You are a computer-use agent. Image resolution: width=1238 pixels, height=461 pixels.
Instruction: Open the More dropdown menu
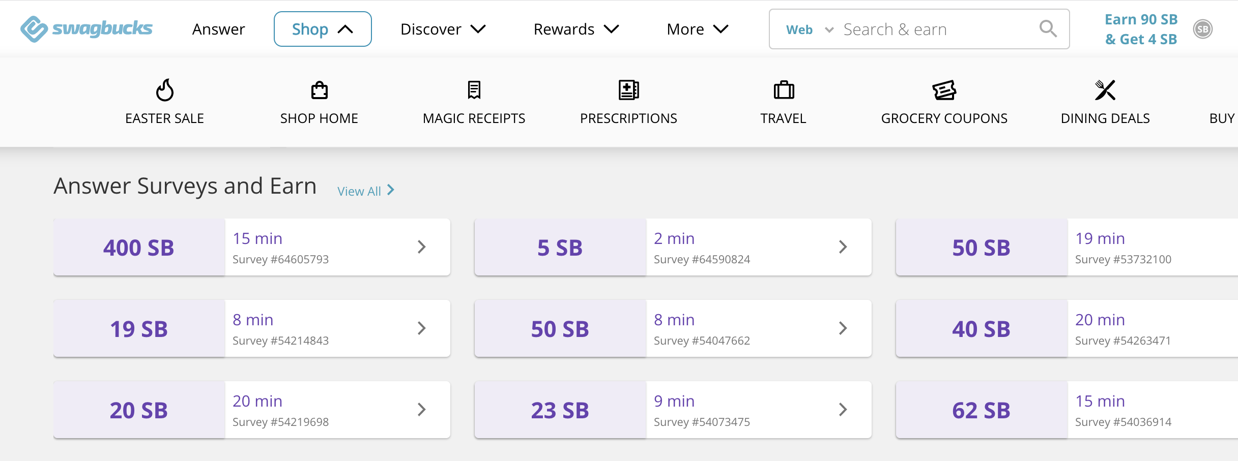point(697,29)
